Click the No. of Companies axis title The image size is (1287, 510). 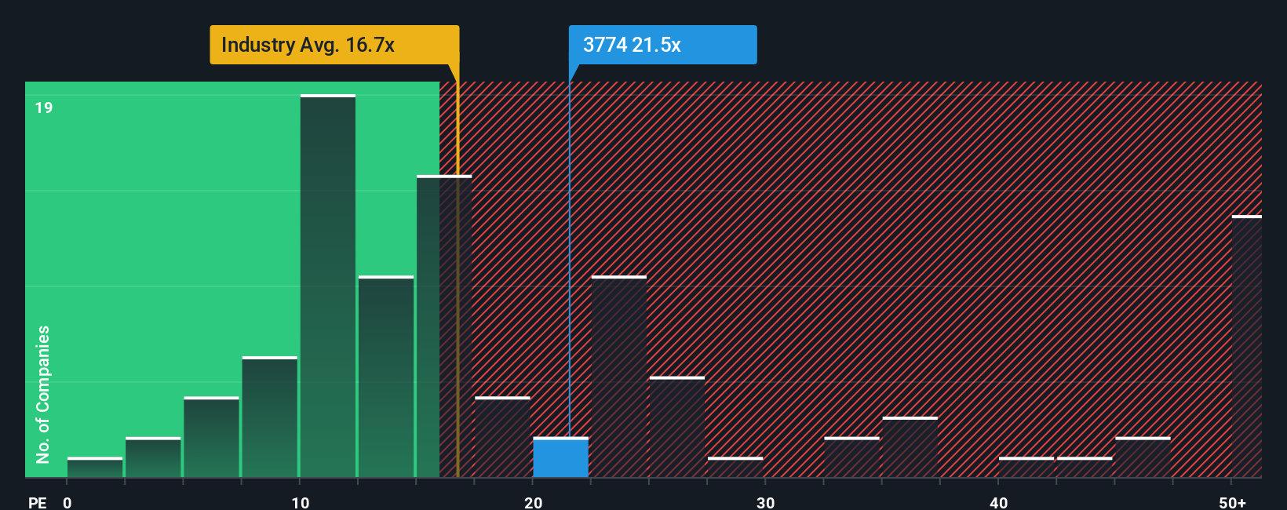(x=43, y=395)
